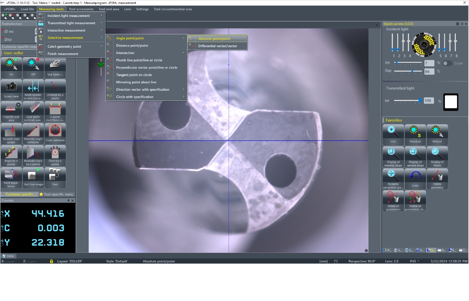Toggle the Scale switch in Incident light
469x301 pixels.
[447, 64]
